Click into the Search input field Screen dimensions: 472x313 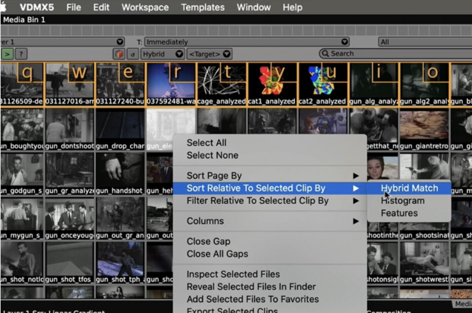click(x=393, y=54)
